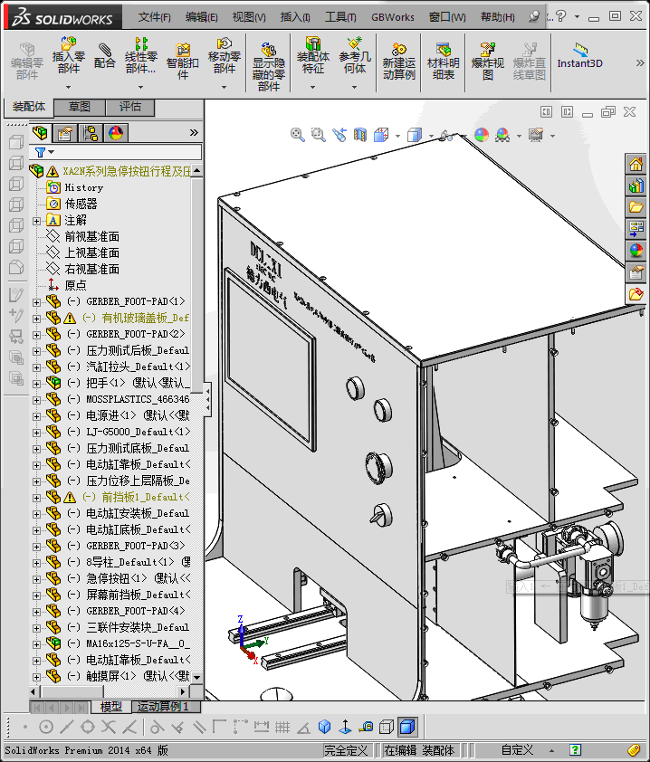Screen dimensions: 650x762
Task: Open the 编辑(E) menu
Action: (x=201, y=17)
